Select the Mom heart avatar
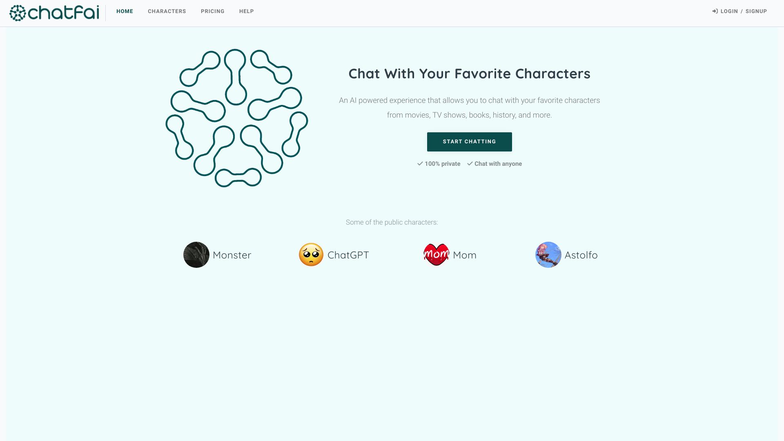 pyautogui.click(x=437, y=254)
